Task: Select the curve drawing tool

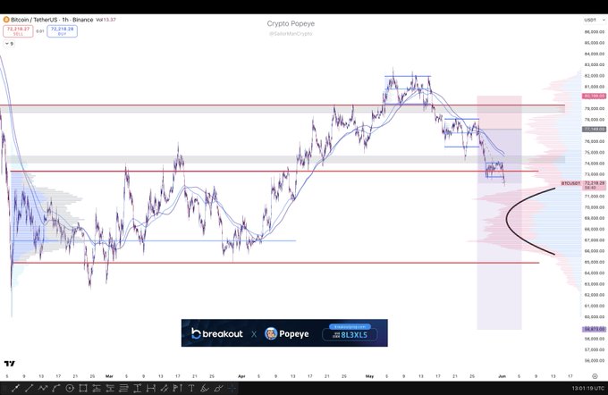Action: tap(56, 388)
